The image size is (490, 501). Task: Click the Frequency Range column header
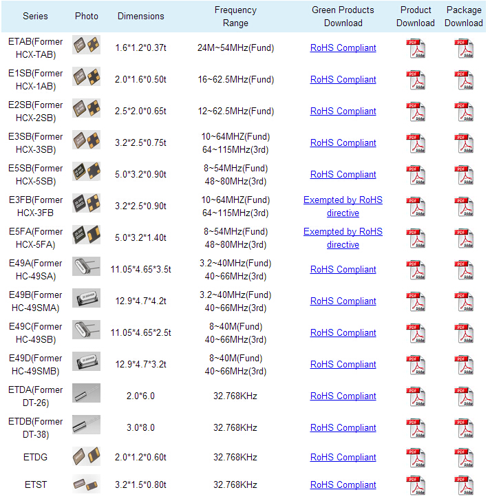235,17
